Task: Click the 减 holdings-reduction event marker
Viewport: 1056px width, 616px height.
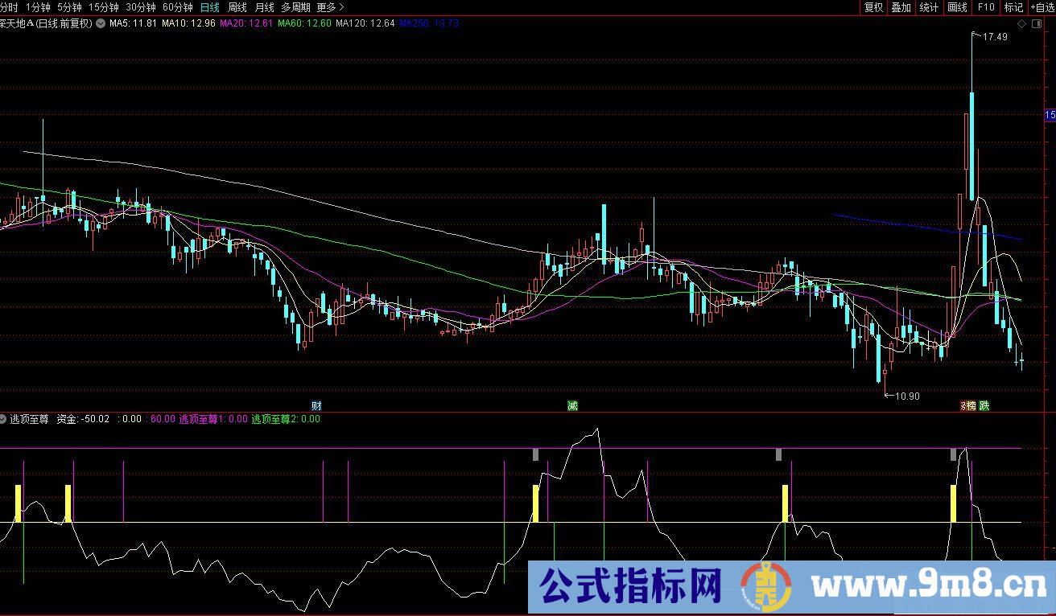Action: [572, 405]
